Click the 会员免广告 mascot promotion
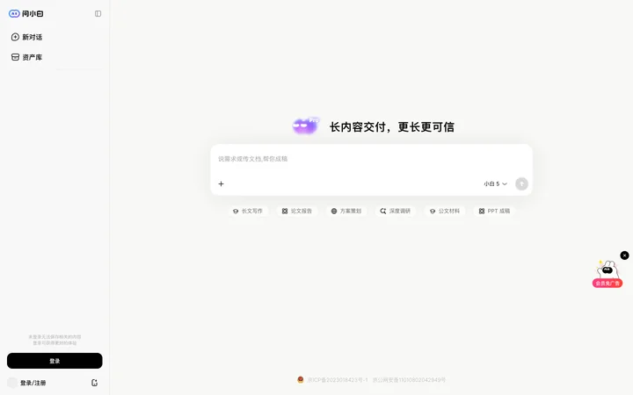 (608, 274)
